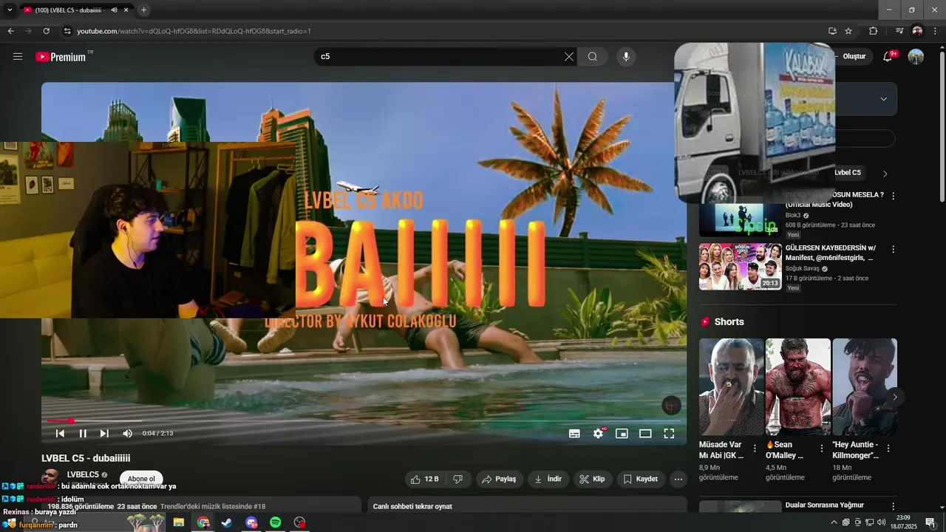
Task: Like the video with 12 B likes
Action: coord(425,479)
